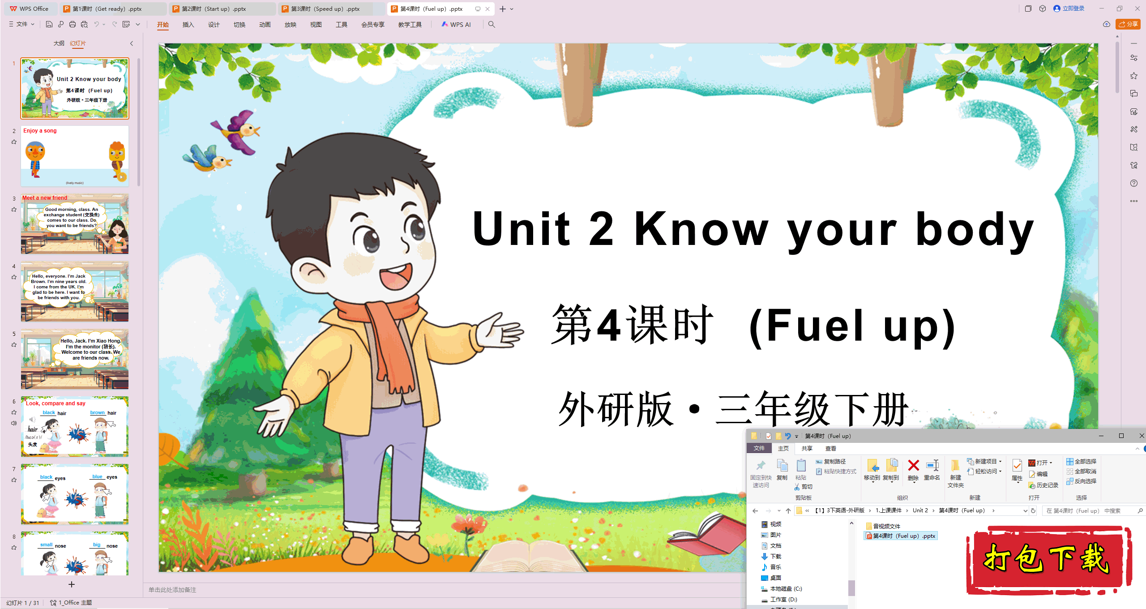The height and width of the screenshot is (609, 1146).
Task: Click 立即登录 to sign in
Action: (1069, 9)
